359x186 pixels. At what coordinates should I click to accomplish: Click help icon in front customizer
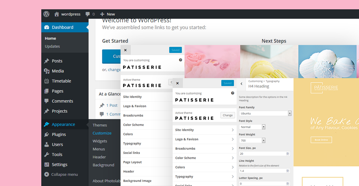pyautogui.click(x=233, y=93)
